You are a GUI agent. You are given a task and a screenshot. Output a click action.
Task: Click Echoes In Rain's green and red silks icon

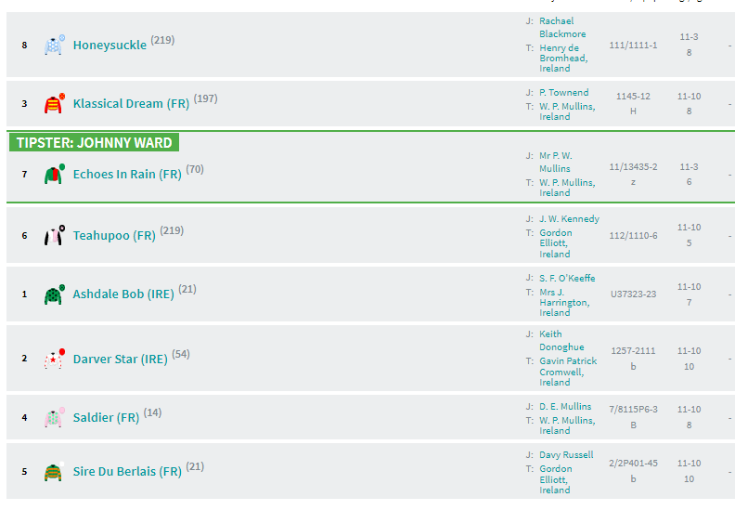click(55, 174)
